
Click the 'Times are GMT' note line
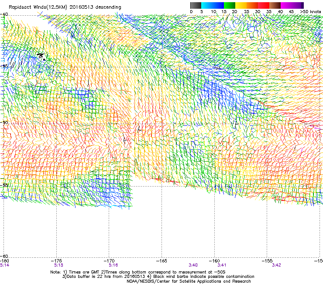[x=137, y=272]
